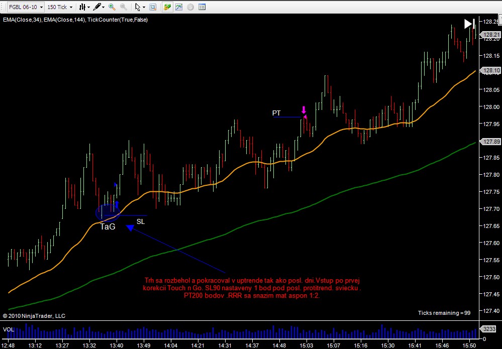The height and width of the screenshot is (349, 502).
Task: Click the Ticks remaining = 99 text
Action: click(x=444, y=313)
